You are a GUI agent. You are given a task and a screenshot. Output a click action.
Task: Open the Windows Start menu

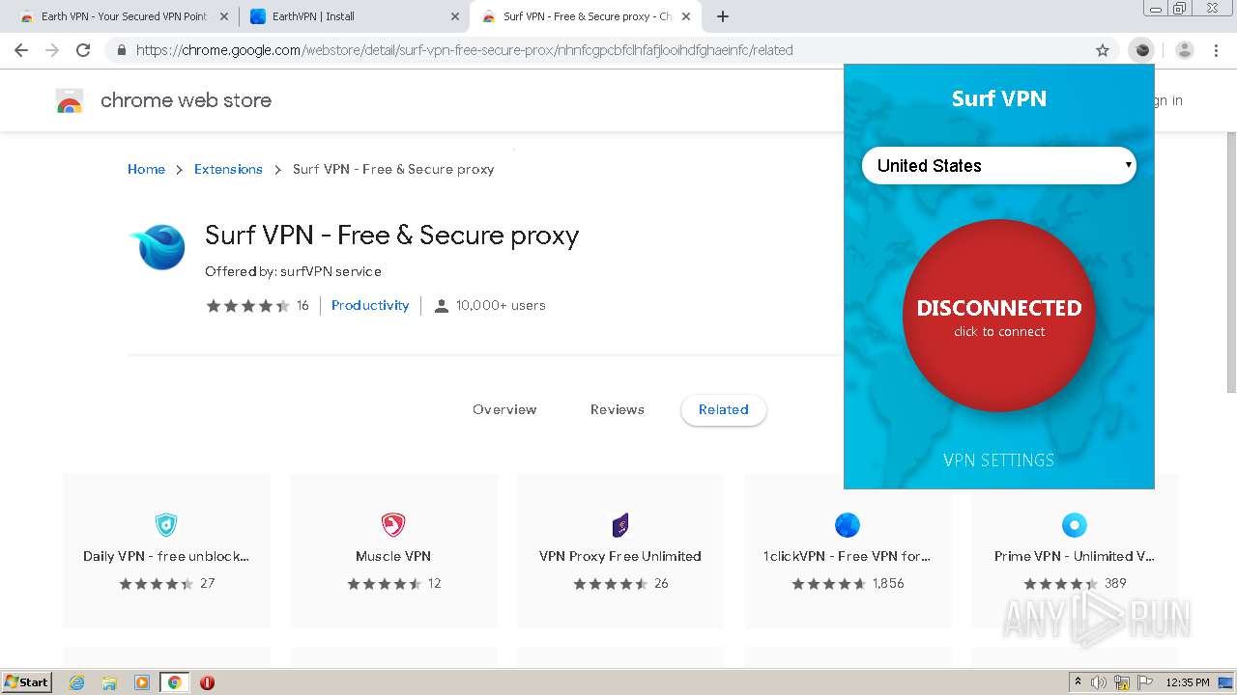click(27, 682)
